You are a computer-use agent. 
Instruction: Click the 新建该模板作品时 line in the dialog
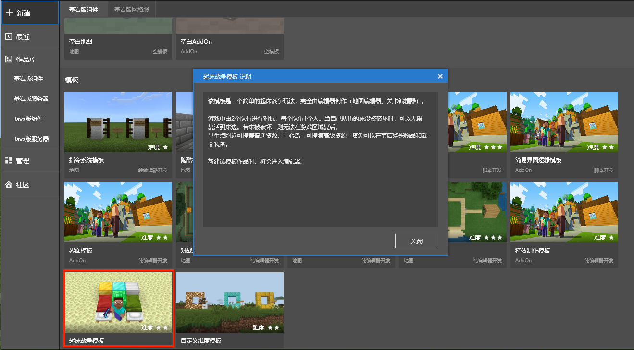(x=255, y=162)
